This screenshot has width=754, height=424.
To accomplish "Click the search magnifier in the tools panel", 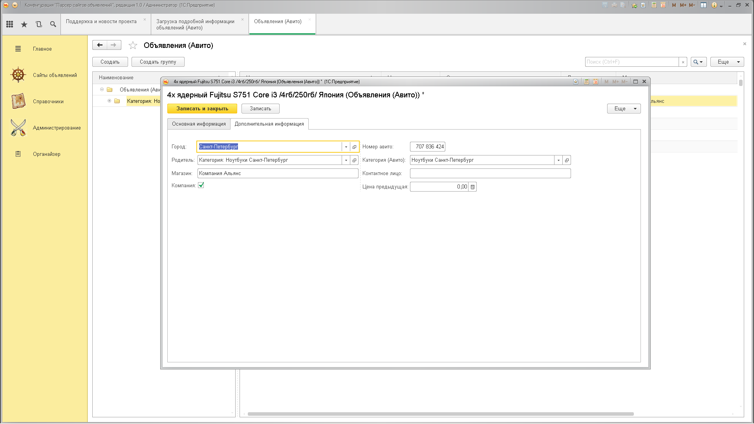I will [x=53, y=24].
